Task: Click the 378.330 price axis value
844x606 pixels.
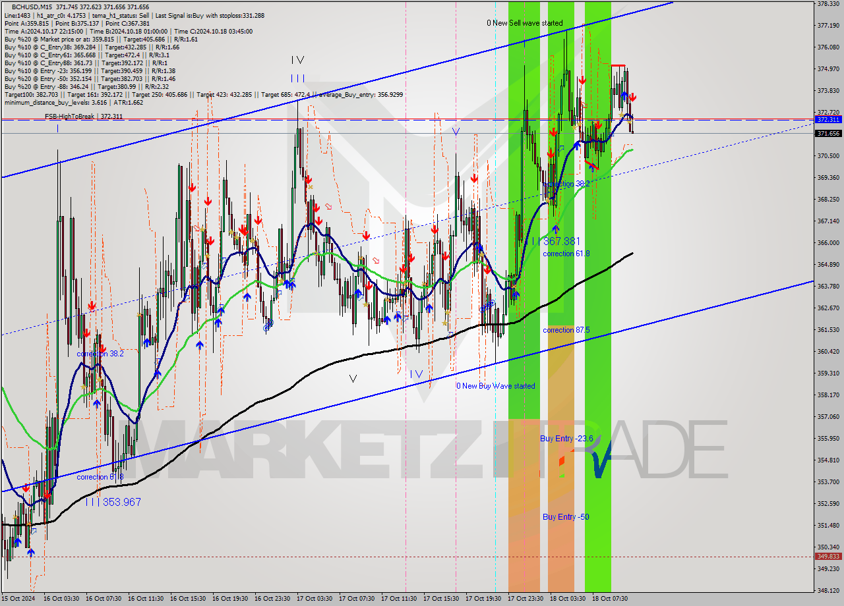Action: pyautogui.click(x=828, y=4)
